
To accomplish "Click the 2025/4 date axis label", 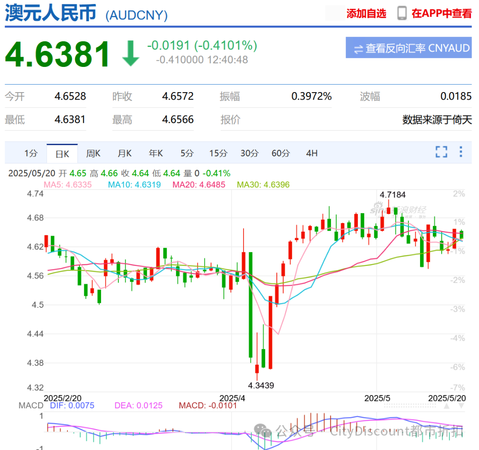I will click(232, 398).
